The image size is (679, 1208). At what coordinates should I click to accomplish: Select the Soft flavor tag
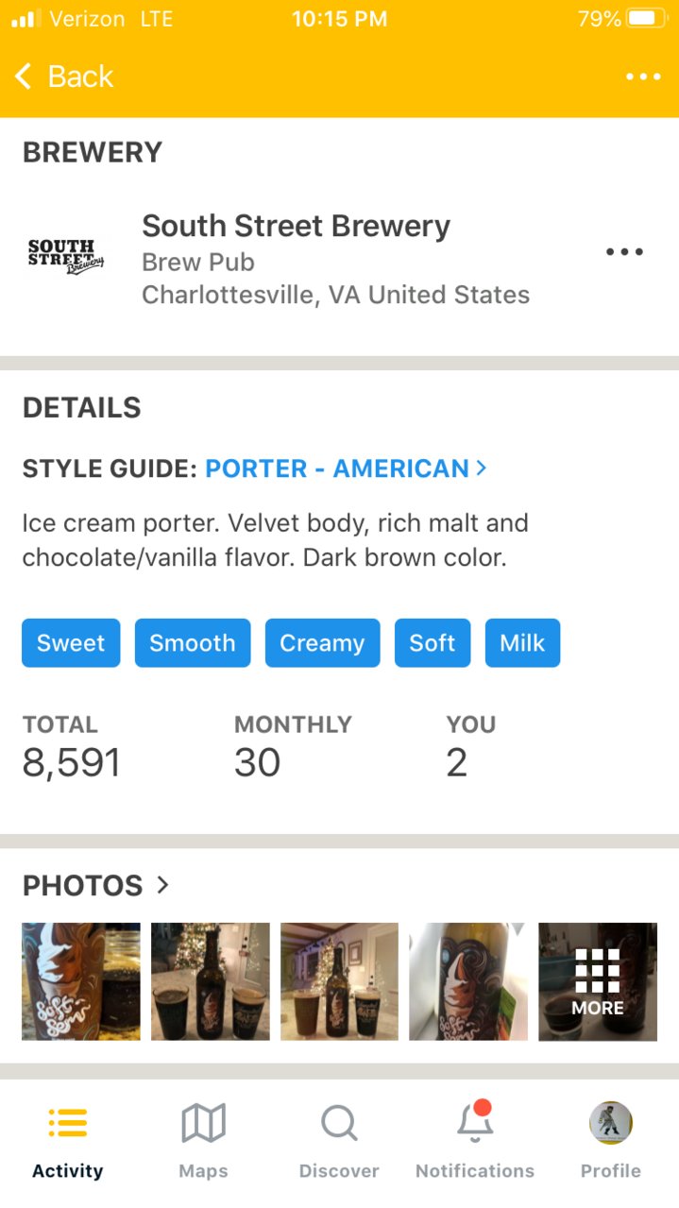(433, 643)
